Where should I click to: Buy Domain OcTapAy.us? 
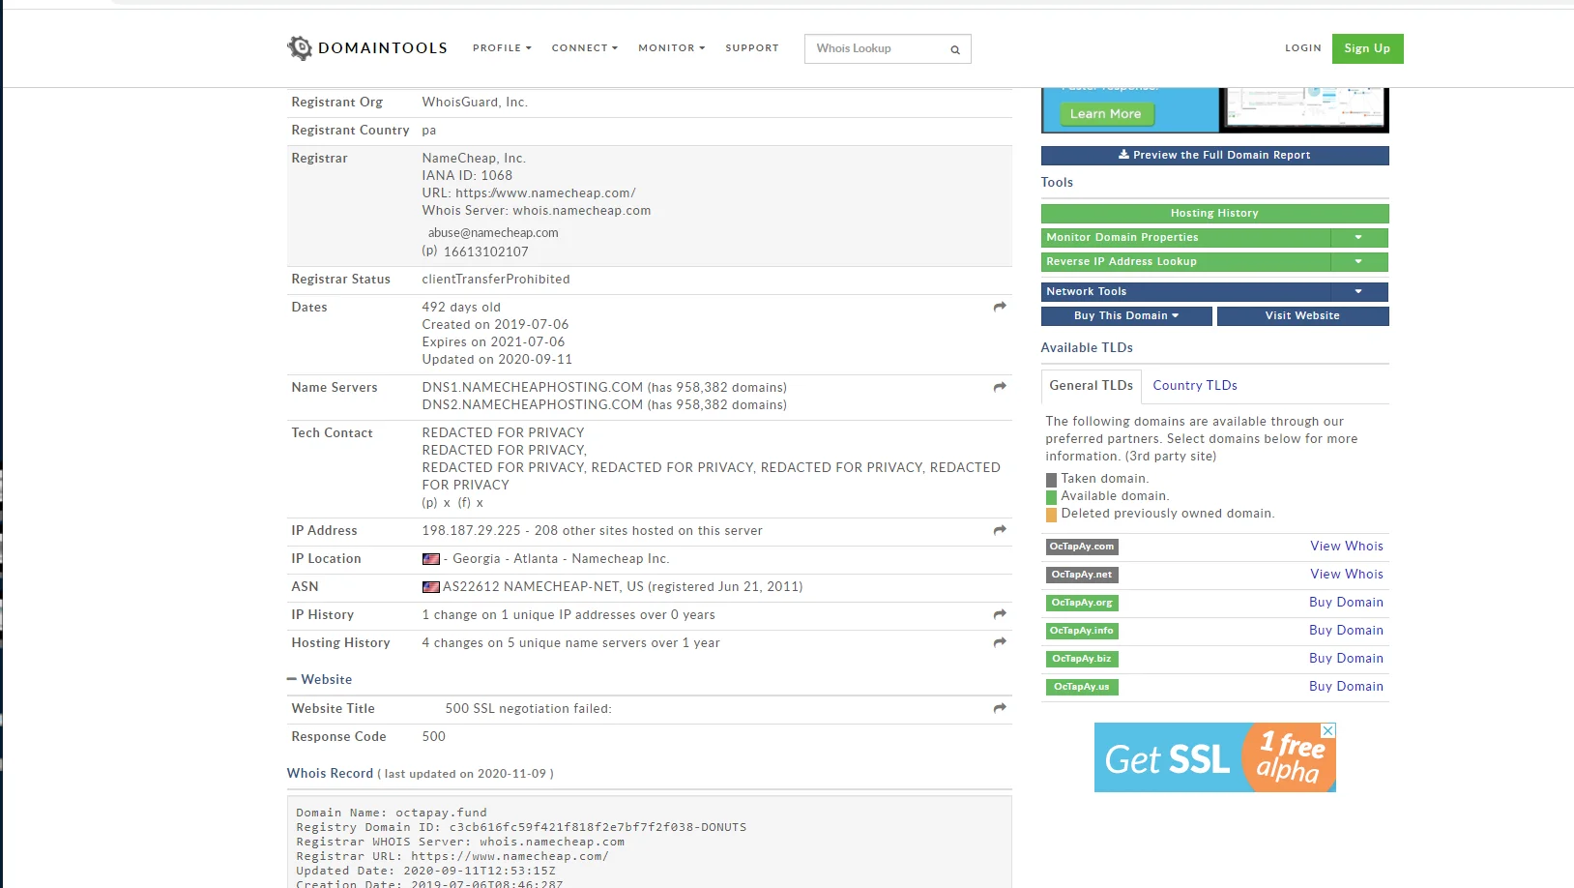1346,687
